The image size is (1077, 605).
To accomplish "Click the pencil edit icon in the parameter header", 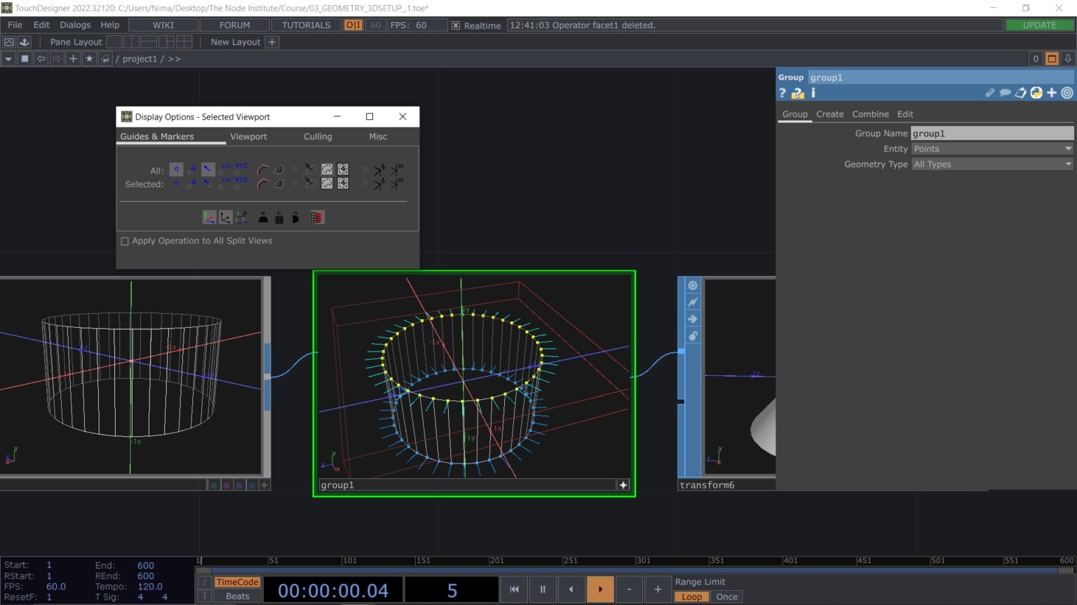I will [x=990, y=92].
